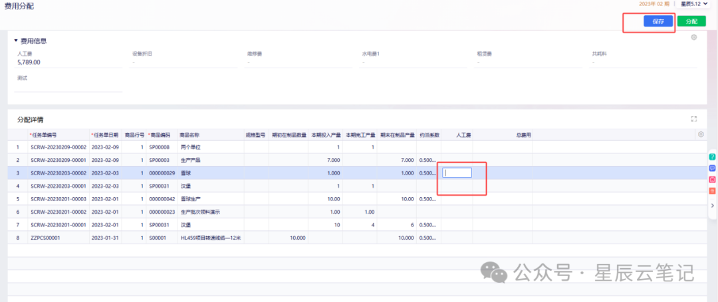Select cell SCRW-20230203-00001
The height and width of the screenshot is (302, 718).
point(59,186)
